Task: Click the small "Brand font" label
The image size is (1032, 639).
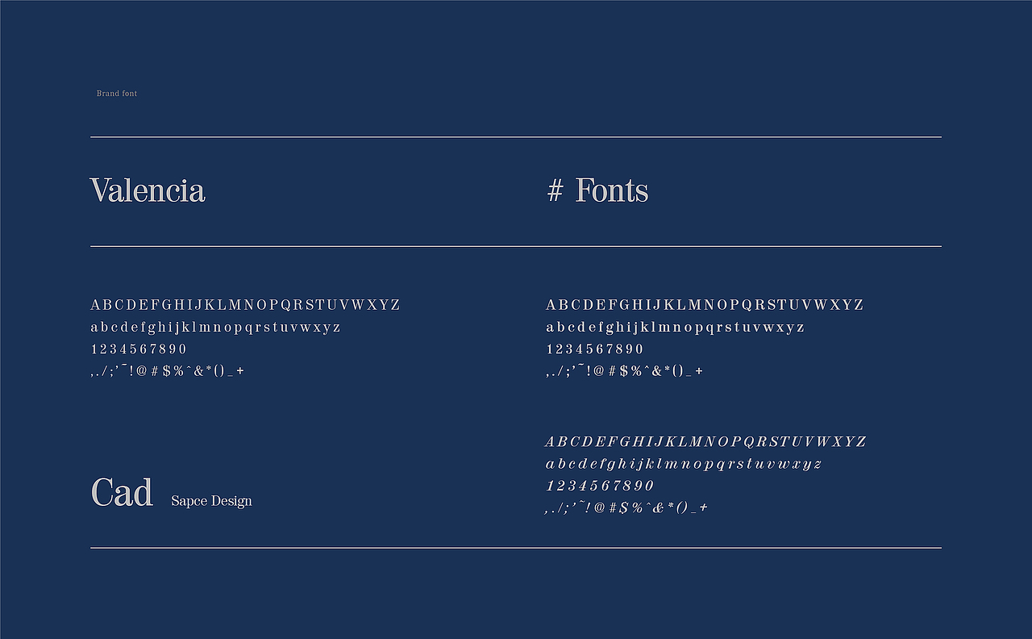Action: point(117,94)
